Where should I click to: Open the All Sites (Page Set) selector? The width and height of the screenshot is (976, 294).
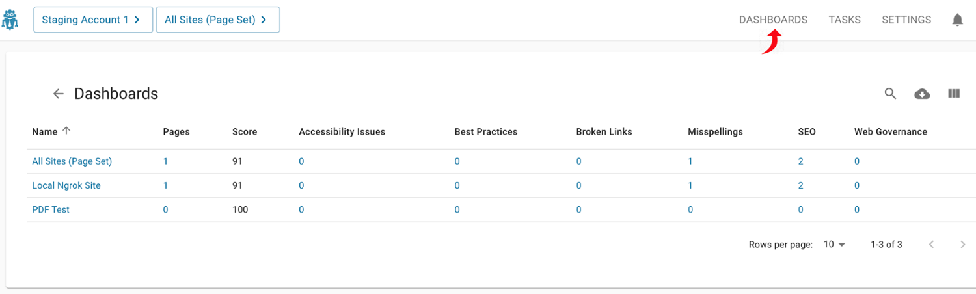click(217, 20)
